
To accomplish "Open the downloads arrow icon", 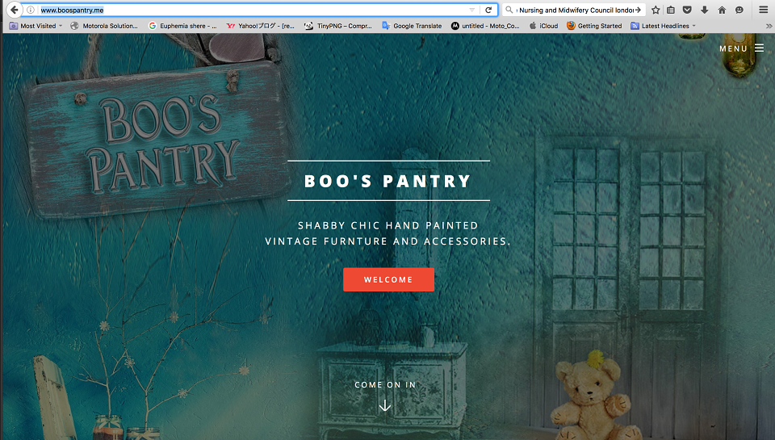I will pos(704,10).
